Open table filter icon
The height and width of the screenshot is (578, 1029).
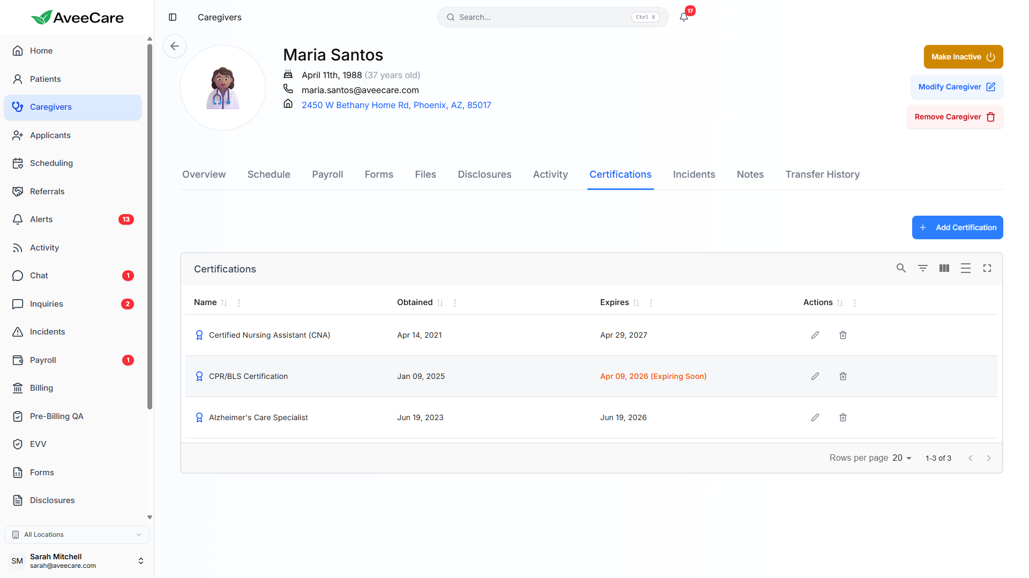(923, 268)
